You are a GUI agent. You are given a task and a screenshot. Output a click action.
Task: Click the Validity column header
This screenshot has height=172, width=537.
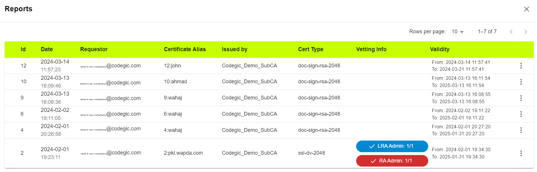coord(439,49)
